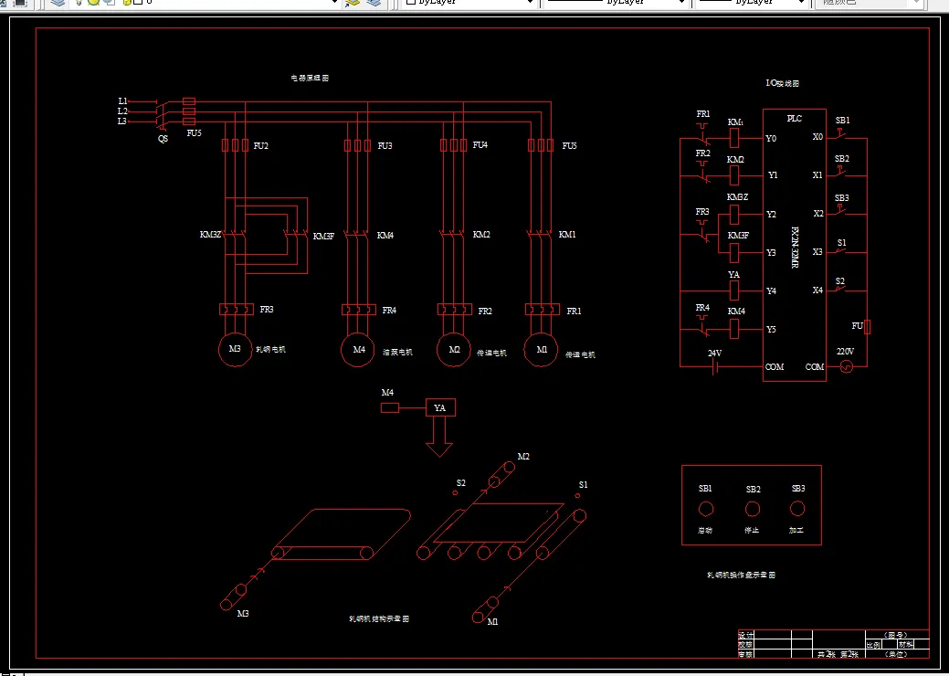949x676 pixels.
Task: Select the FU5 label beside QS switch
Action: click(x=194, y=133)
